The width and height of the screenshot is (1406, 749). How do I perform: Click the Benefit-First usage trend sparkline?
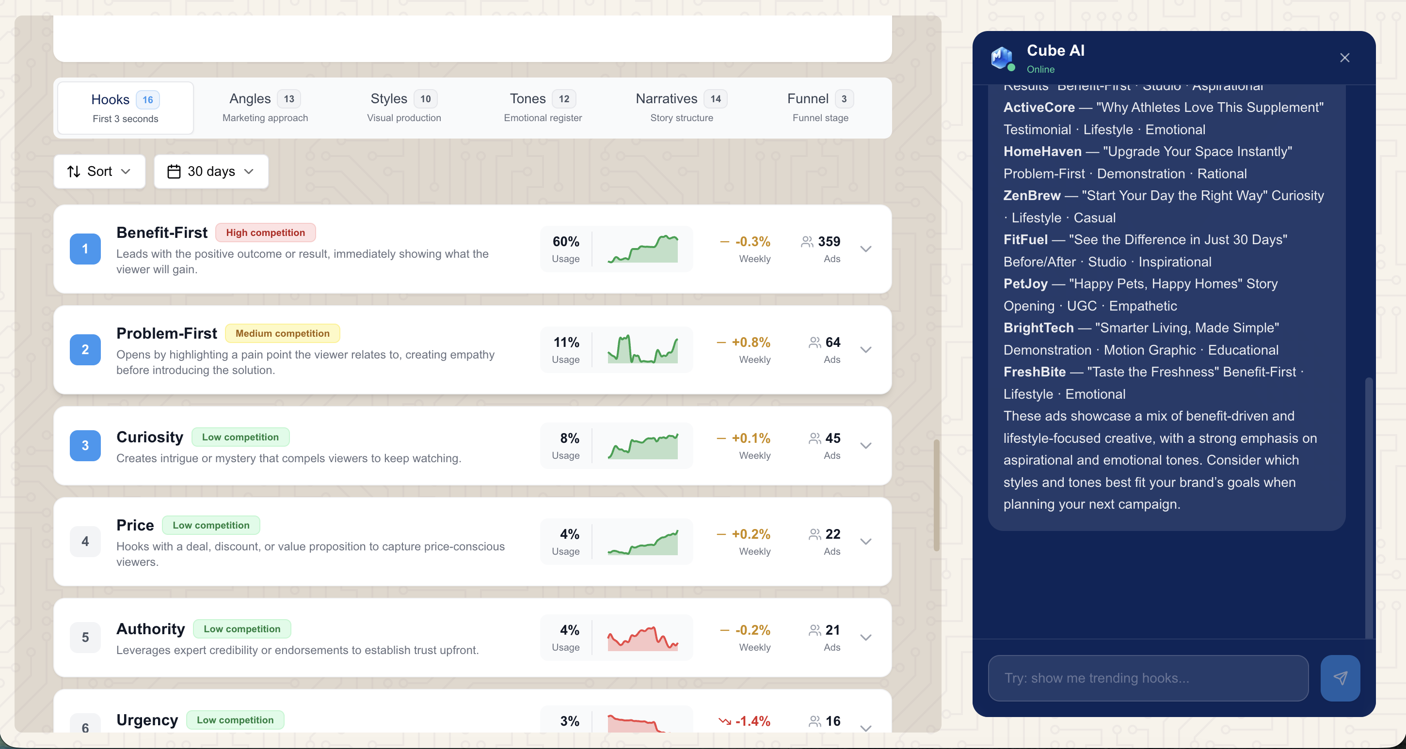point(642,250)
